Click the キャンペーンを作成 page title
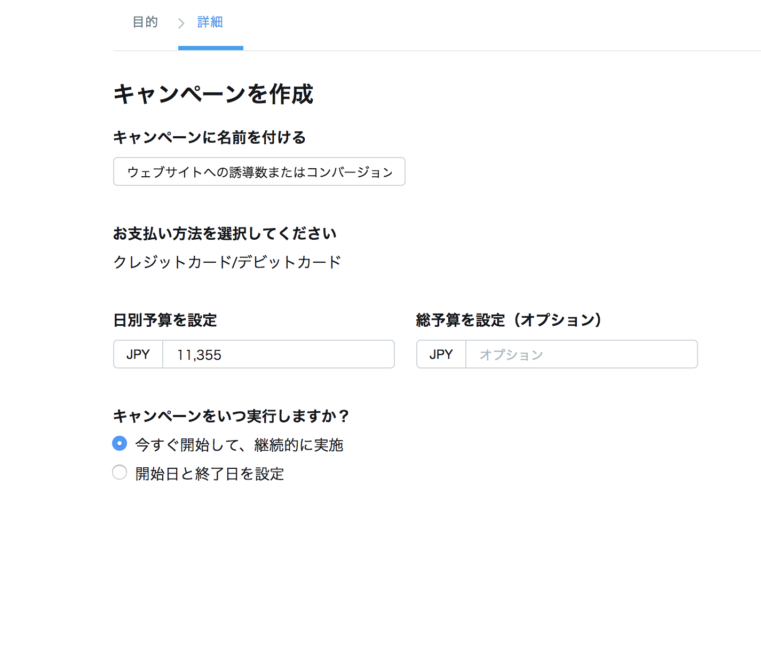 212,94
